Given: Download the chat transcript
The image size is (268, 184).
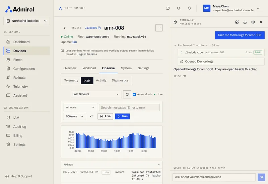Looking at the screenshot, I should tap(245, 22).
